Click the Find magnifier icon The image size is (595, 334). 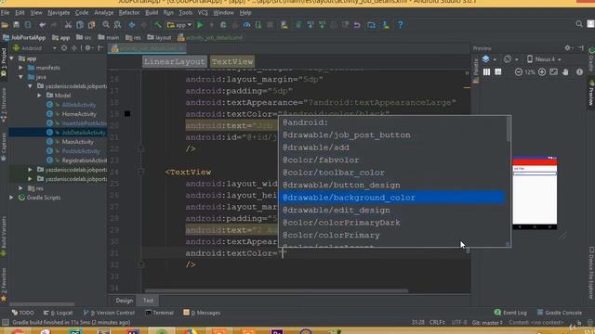coord(106,25)
